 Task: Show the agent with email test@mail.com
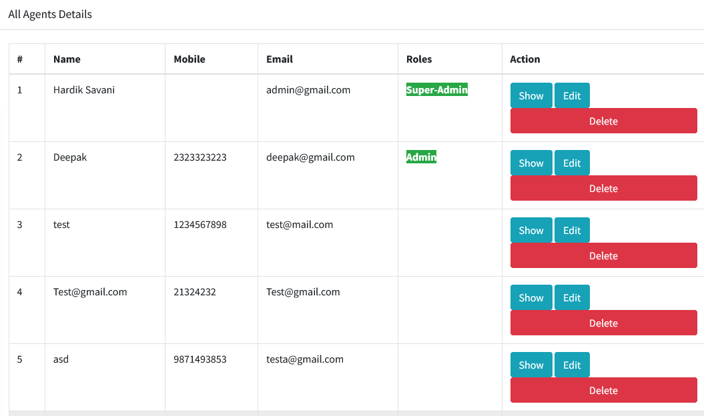pyautogui.click(x=531, y=230)
